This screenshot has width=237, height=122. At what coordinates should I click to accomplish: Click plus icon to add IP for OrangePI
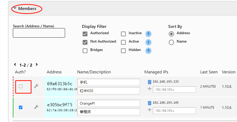150,110
